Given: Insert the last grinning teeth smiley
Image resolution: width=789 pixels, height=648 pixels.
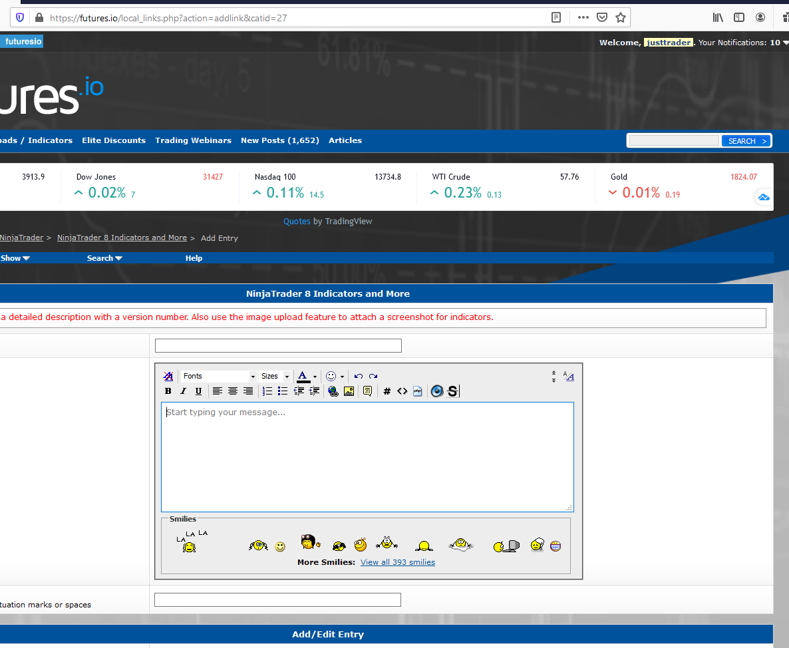Looking at the screenshot, I should 555,546.
